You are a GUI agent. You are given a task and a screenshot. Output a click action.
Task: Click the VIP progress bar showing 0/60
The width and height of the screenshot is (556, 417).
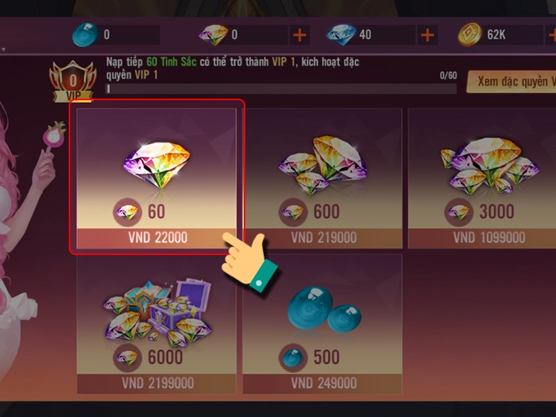281,89
